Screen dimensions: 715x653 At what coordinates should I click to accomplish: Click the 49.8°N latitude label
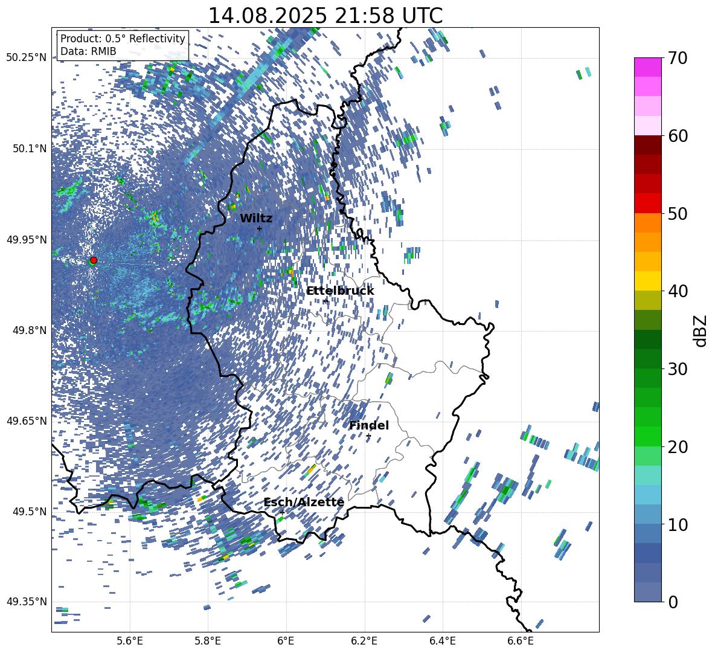click(x=30, y=330)
